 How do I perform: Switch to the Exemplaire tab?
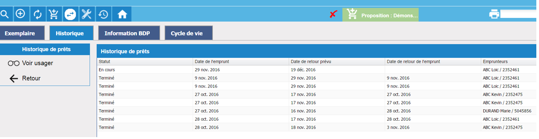[x=22, y=33]
